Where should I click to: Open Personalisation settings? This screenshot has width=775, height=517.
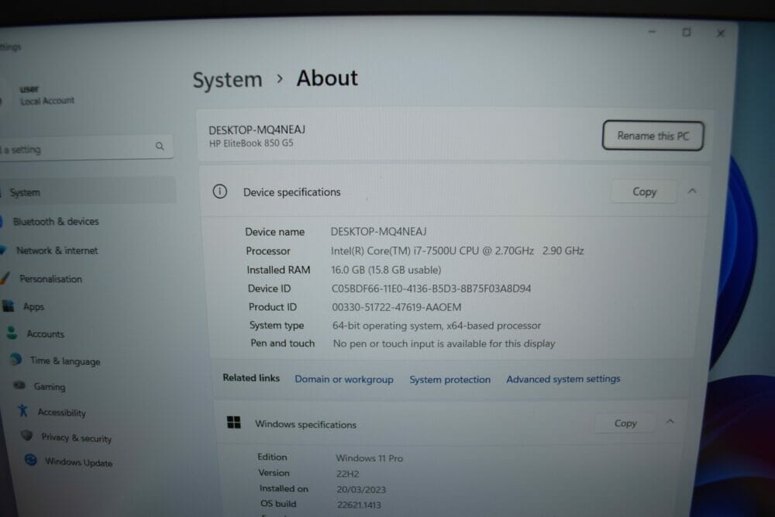[50, 279]
